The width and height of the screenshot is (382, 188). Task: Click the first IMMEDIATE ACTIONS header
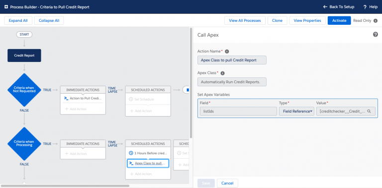pyautogui.click(x=83, y=90)
